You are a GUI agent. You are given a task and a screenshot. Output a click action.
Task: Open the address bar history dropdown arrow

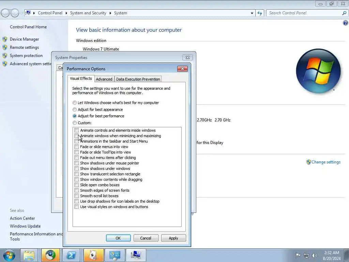[x=252, y=13]
